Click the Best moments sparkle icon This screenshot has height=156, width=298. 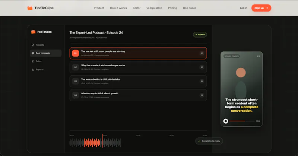click(33, 53)
